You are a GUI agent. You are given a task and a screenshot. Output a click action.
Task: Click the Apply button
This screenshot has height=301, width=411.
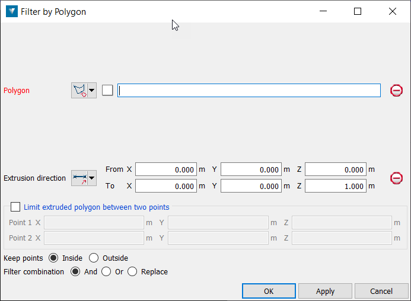(x=325, y=291)
